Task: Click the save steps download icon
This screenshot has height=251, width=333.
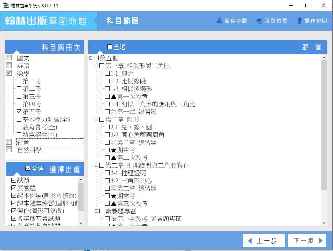Action: 219,21
